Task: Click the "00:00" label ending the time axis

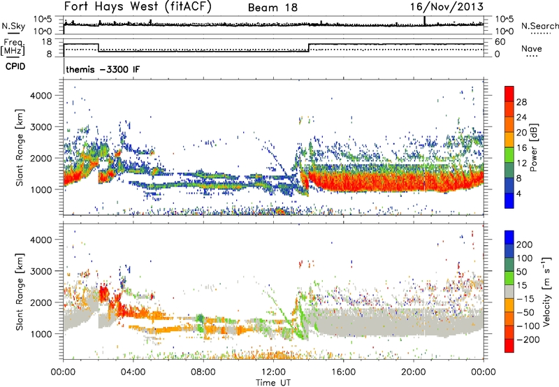Action: (484, 372)
